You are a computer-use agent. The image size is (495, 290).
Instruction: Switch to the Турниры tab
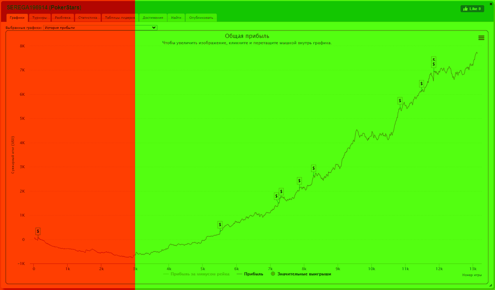tap(40, 18)
